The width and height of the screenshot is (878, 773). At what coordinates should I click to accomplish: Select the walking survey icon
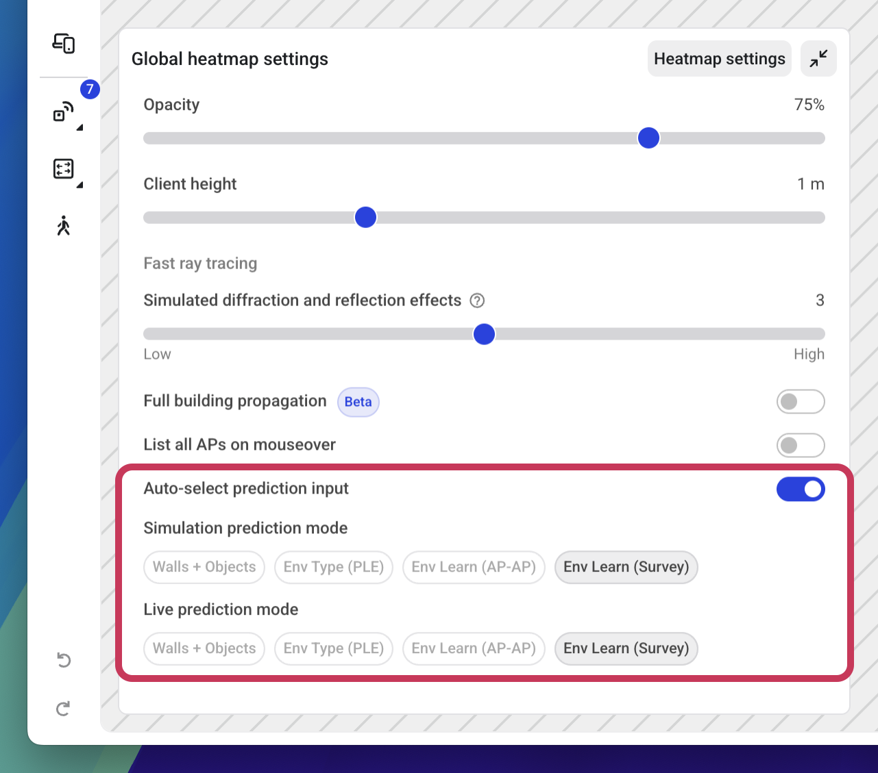64,226
